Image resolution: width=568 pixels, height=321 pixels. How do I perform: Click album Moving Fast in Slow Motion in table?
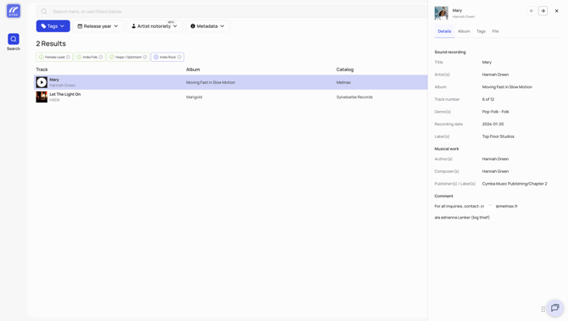(x=210, y=82)
